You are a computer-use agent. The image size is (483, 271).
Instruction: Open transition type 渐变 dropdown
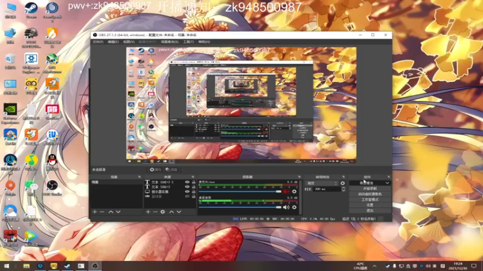[x=322, y=183]
